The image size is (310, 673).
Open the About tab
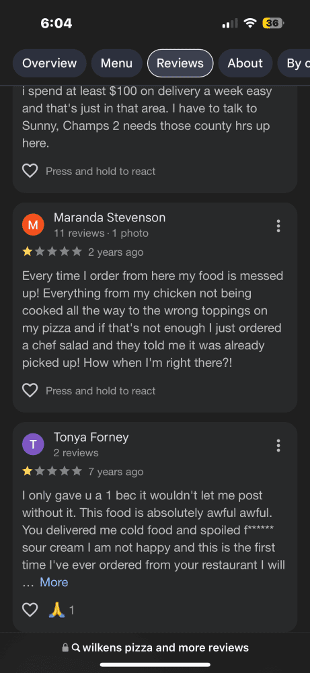tap(245, 63)
